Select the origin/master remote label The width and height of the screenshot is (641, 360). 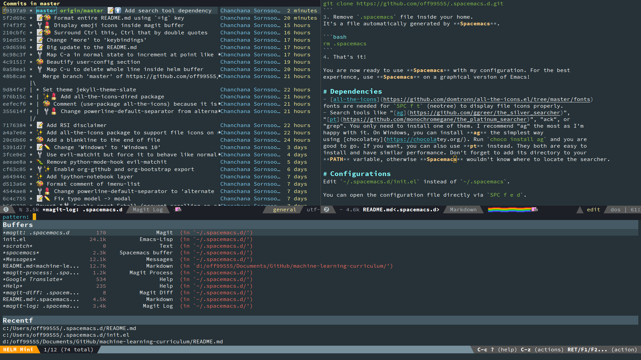pos(81,11)
